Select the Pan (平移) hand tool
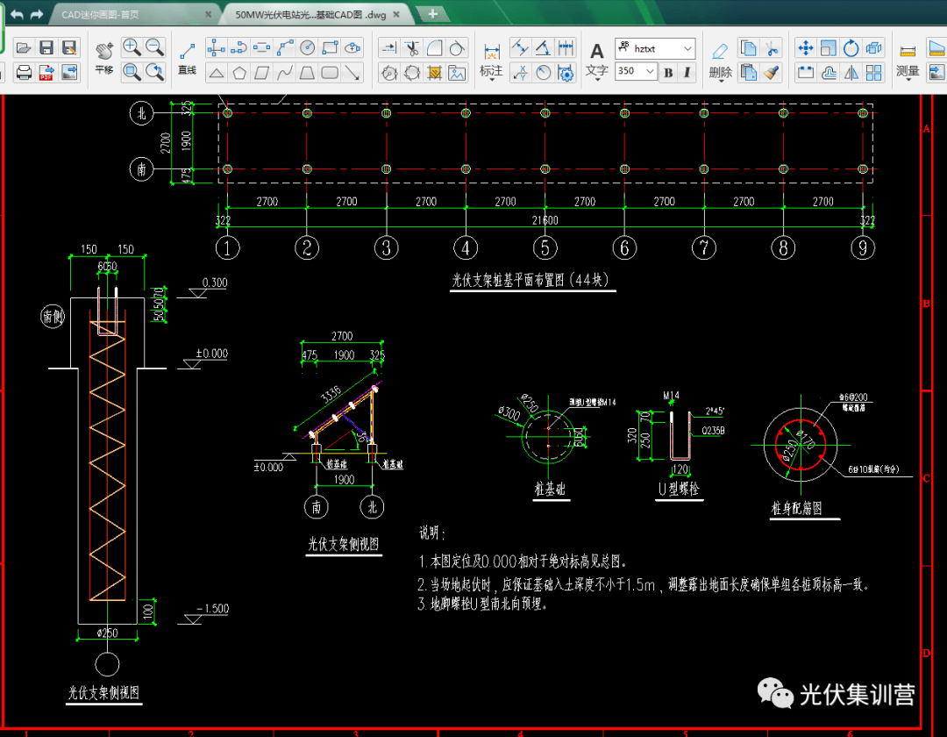The height and width of the screenshot is (737, 947). click(x=104, y=53)
